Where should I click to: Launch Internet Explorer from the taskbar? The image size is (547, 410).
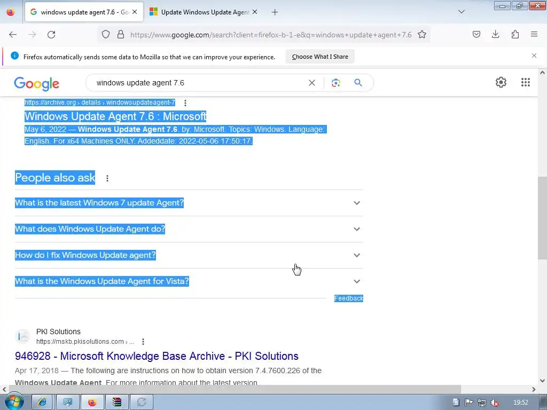click(42, 403)
